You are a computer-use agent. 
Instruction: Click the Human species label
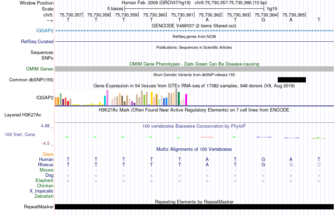(46, 159)
